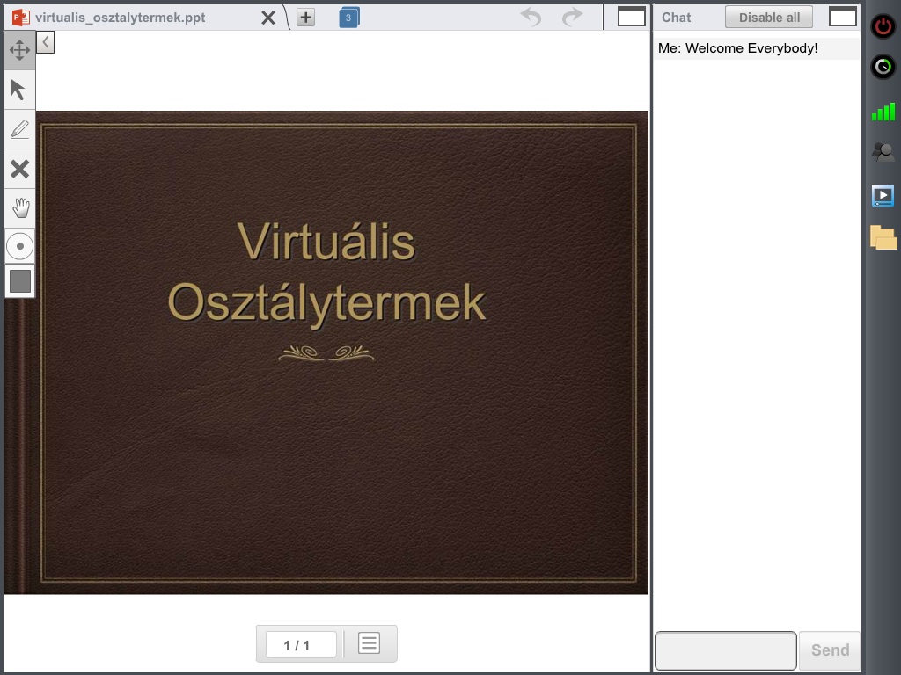Open the blue stacked pages icon

tap(348, 18)
